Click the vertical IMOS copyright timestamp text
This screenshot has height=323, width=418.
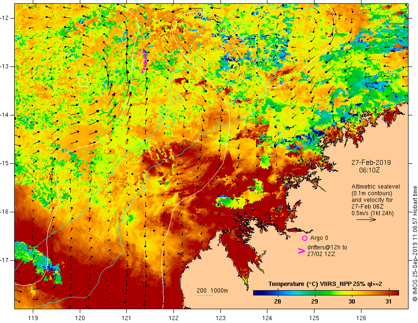pyautogui.click(x=415, y=244)
